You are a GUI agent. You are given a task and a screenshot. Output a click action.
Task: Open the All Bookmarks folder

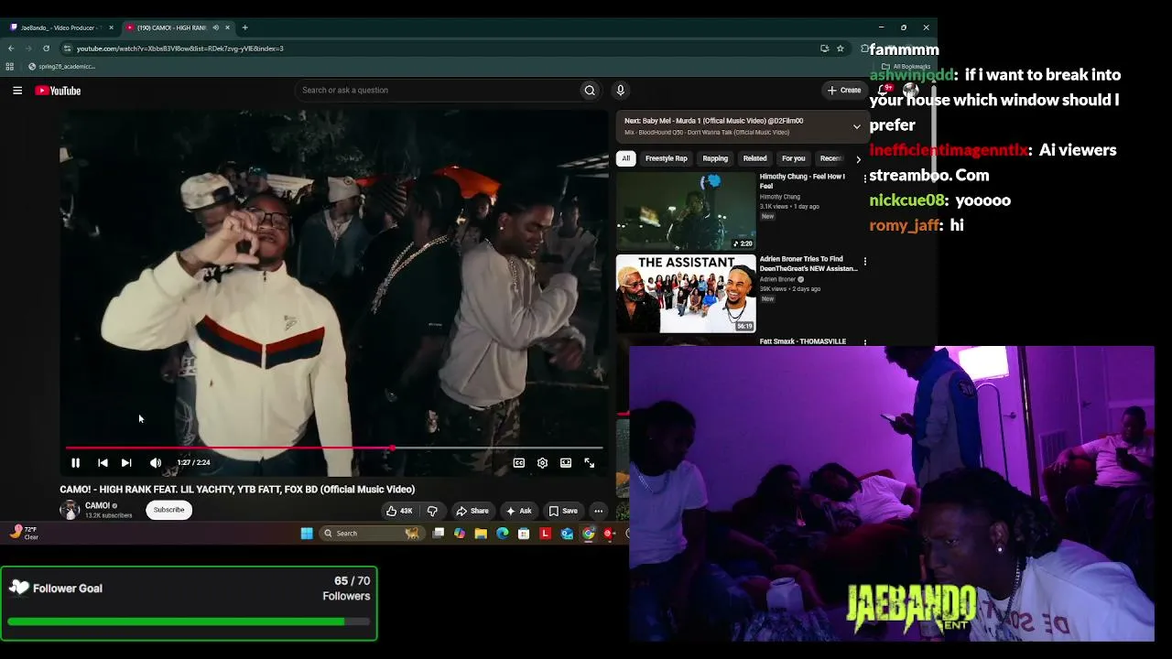click(x=906, y=67)
